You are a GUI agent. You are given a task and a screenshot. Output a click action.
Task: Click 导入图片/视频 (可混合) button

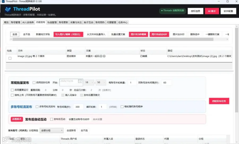pyautogui.click(x=68, y=34)
